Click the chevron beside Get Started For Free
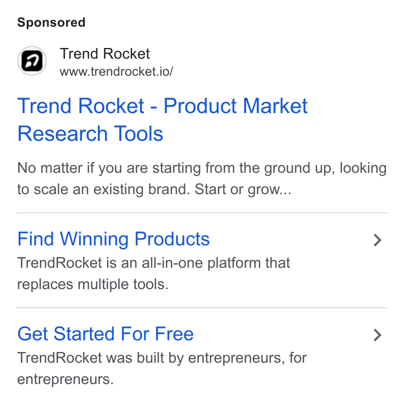Viewport: 405px width, 415px height. coord(377,335)
